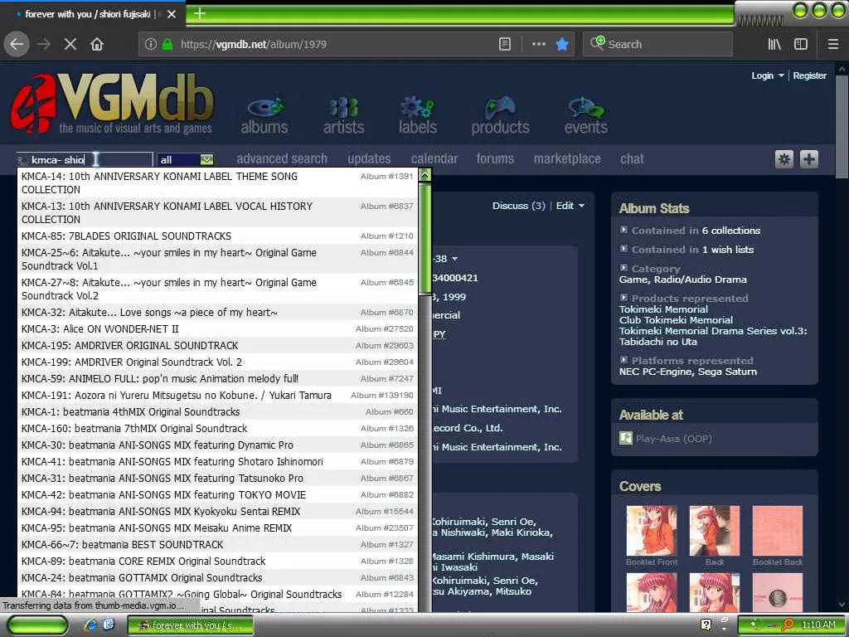The height and width of the screenshot is (637, 849).
Task: Click the page vertical scrollbar thumb
Action: point(841,127)
